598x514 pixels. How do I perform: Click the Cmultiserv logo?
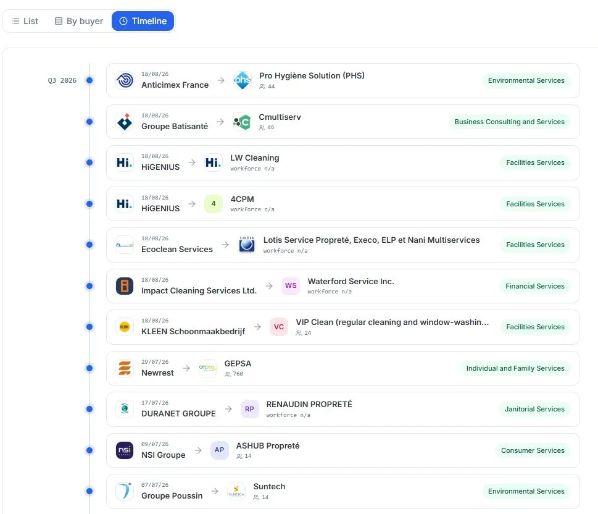[x=242, y=122]
